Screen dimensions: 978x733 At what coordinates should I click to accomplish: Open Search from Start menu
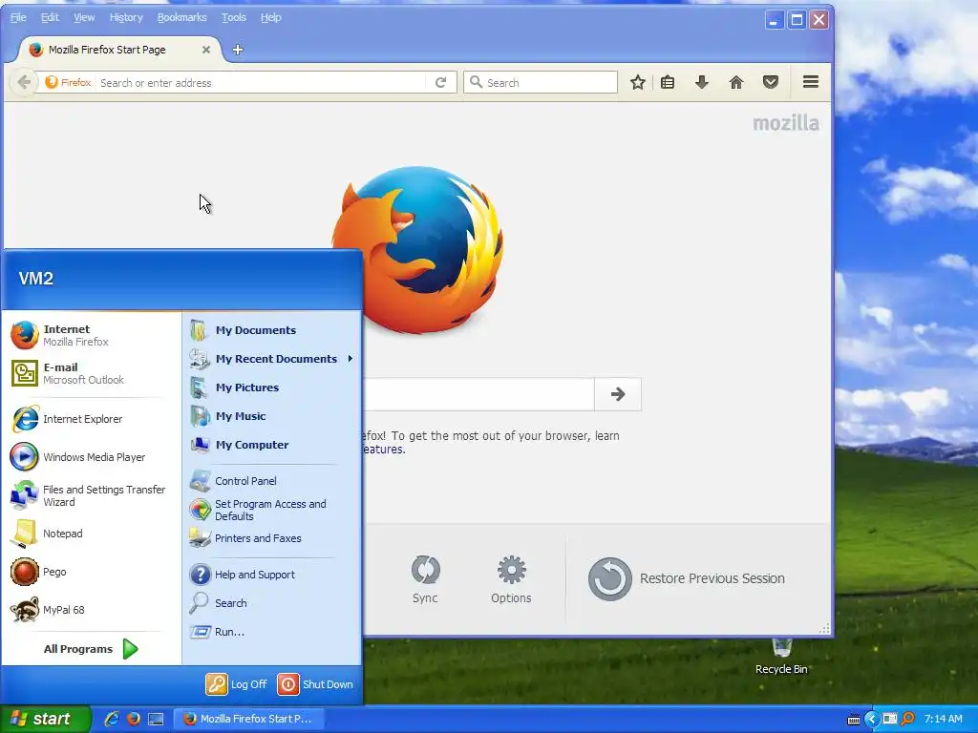[x=272, y=603]
